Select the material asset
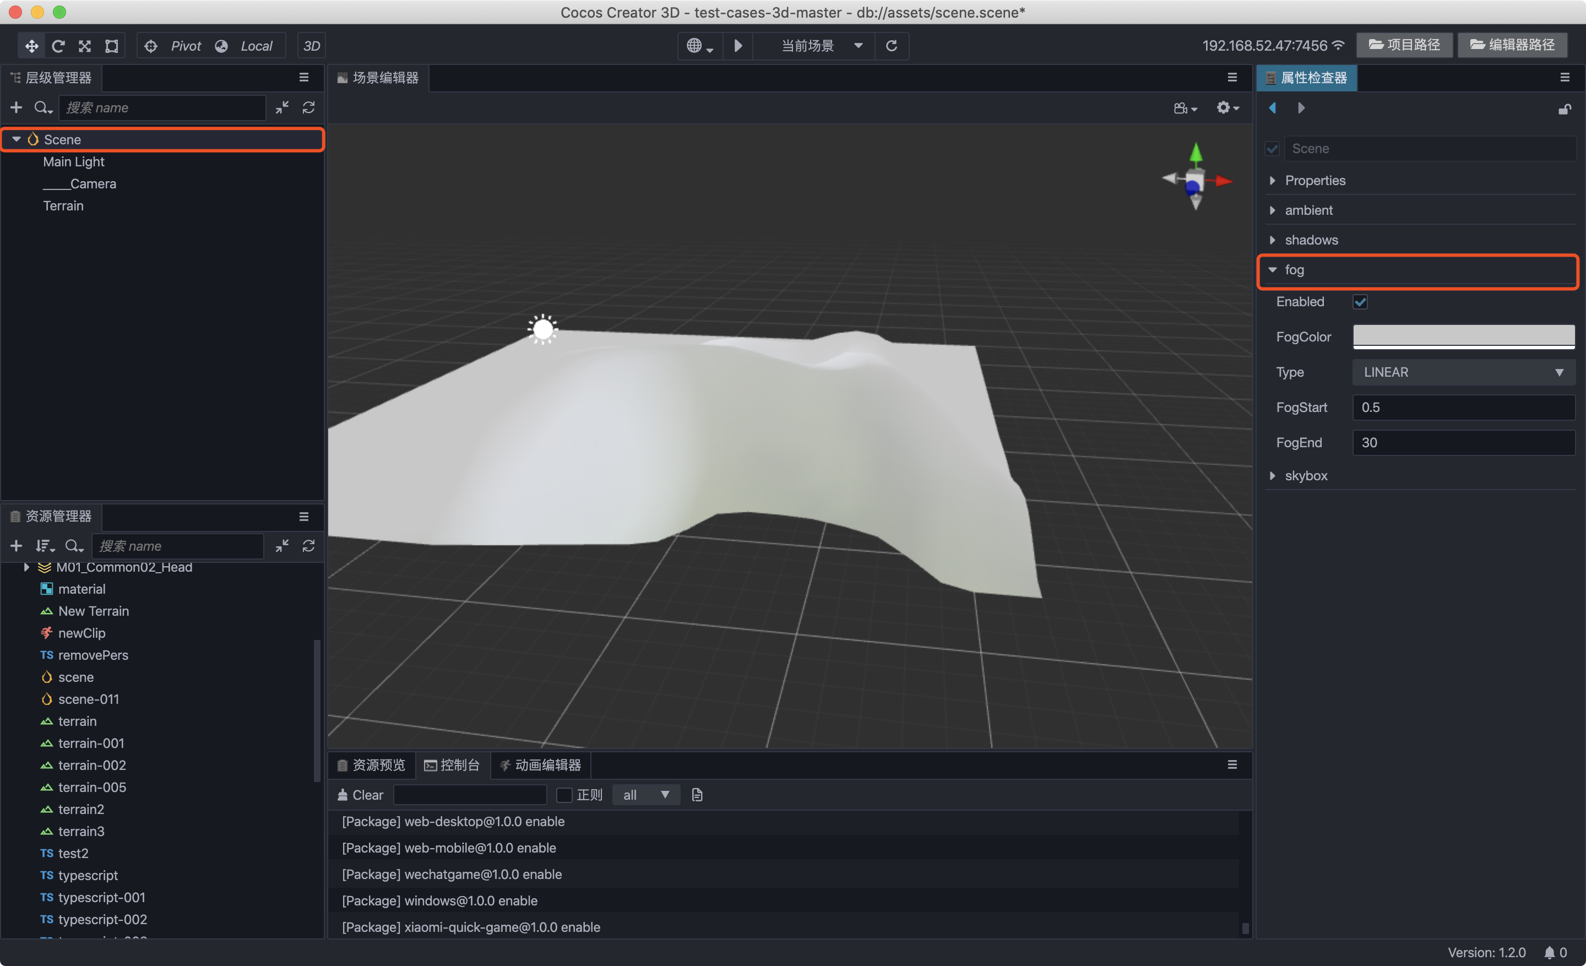Screen dimensions: 1586x966 81,589
